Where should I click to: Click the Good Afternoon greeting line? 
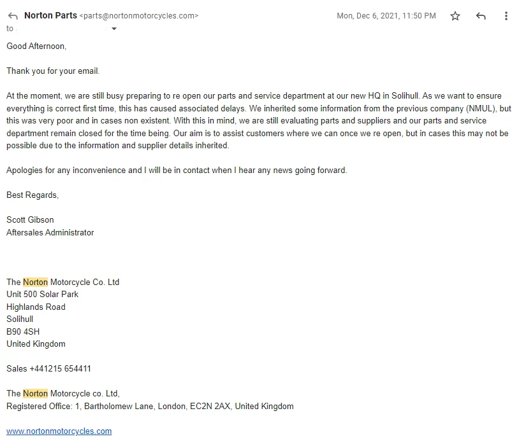click(36, 46)
